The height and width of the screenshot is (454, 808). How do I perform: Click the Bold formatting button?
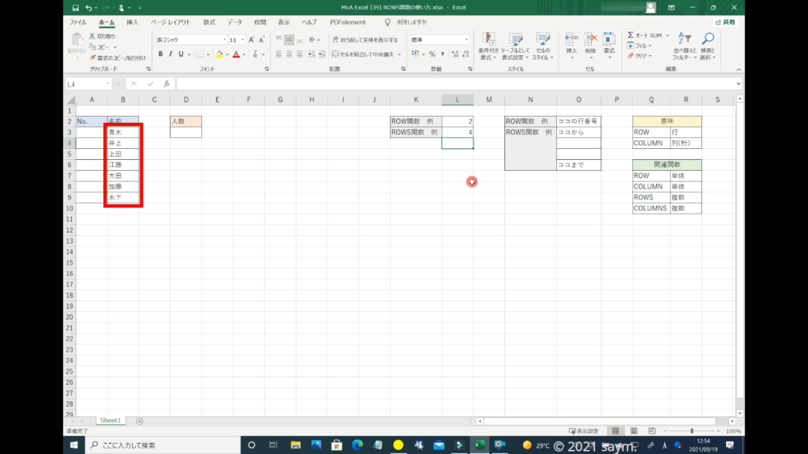click(x=160, y=54)
